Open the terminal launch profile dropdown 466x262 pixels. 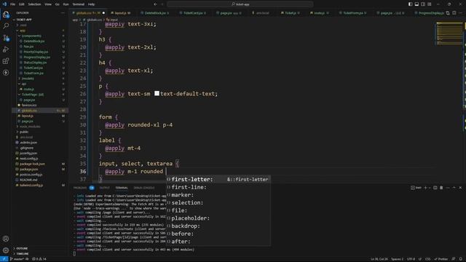click(x=430, y=188)
